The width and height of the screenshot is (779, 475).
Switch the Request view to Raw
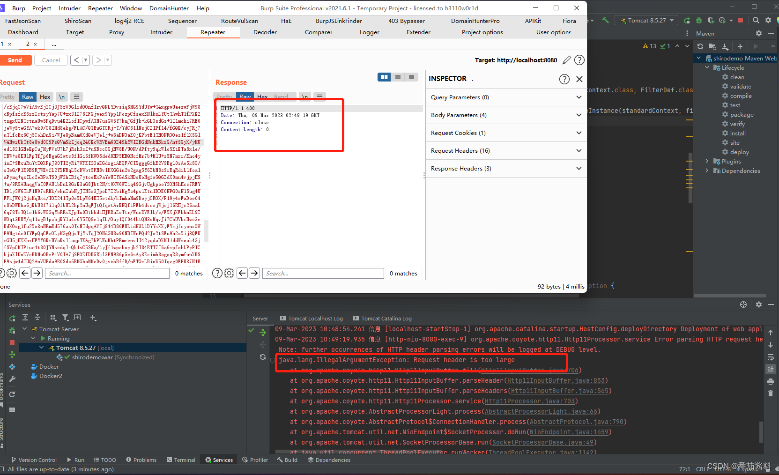[x=28, y=97]
